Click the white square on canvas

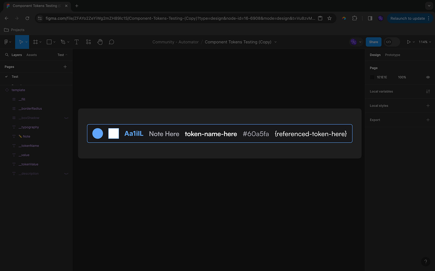(x=114, y=134)
